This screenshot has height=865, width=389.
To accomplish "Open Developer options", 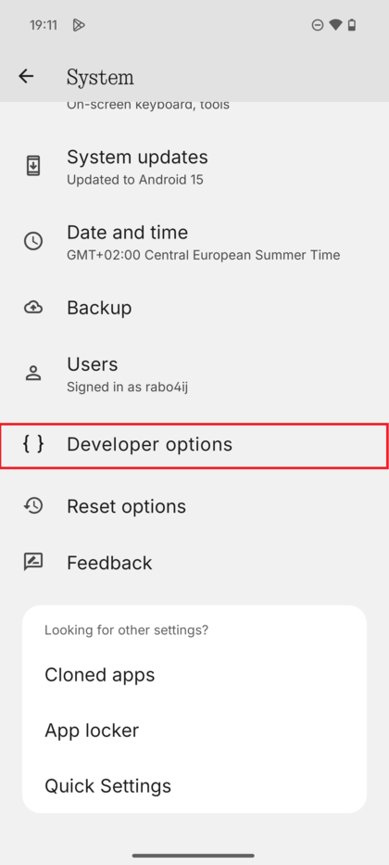I will tap(194, 446).
